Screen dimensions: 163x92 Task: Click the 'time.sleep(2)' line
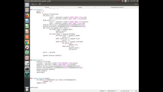(x=42, y=71)
